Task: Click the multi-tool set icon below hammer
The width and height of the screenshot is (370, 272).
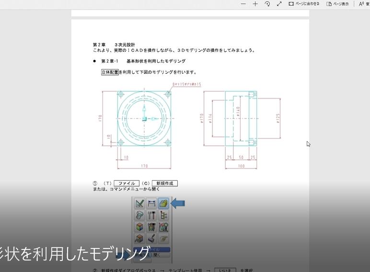Action: click(x=151, y=227)
